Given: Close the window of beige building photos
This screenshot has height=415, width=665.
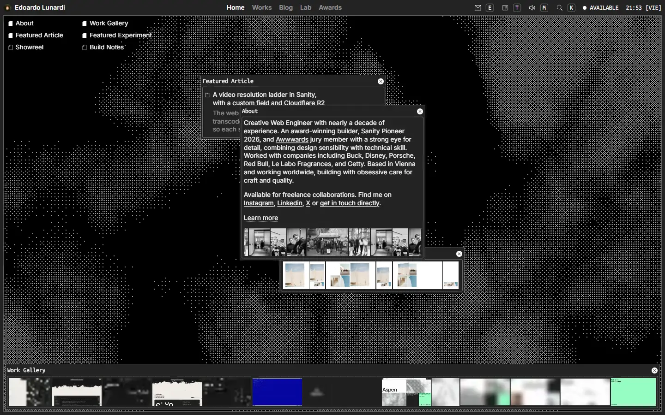Looking at the screenshot, I should click(x=459, y=254).
